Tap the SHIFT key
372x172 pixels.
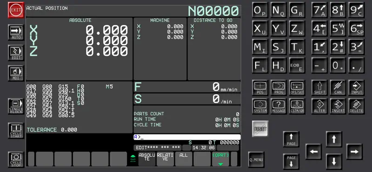(x=319, y=87)
